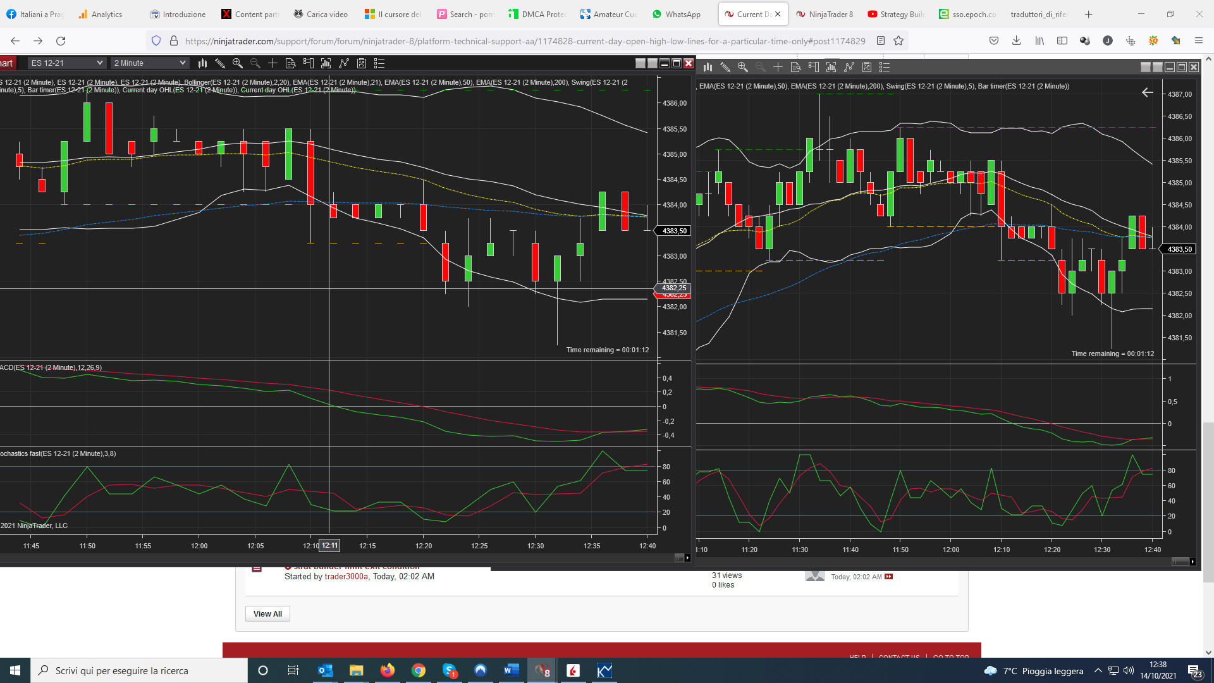
Task: Open the Firefox hamburger application menu
Action: (1198, 41)
